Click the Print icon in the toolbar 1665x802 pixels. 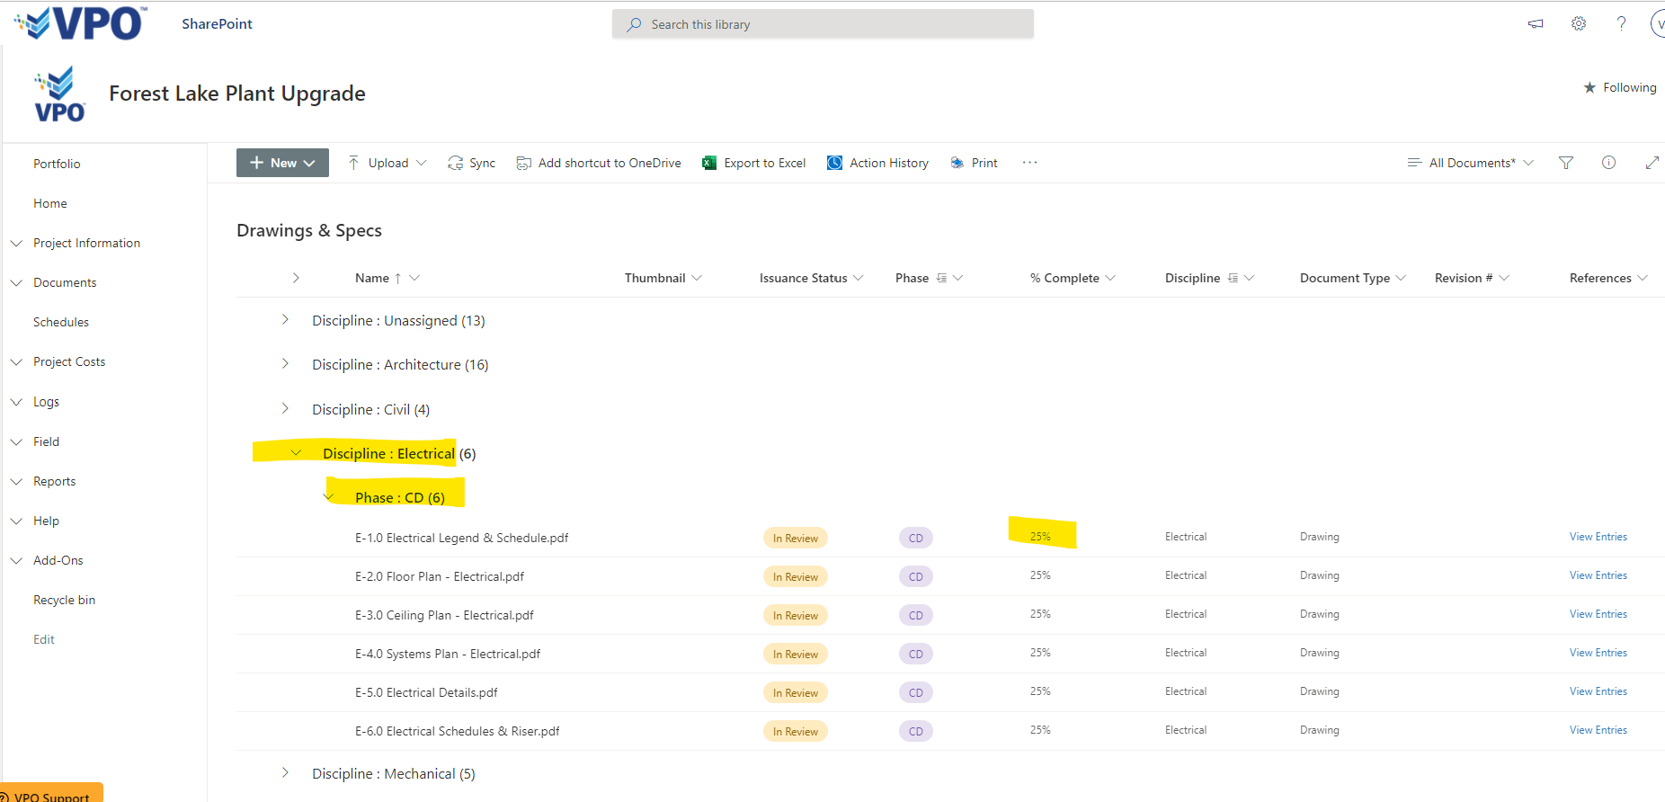[x=957, y=163]
